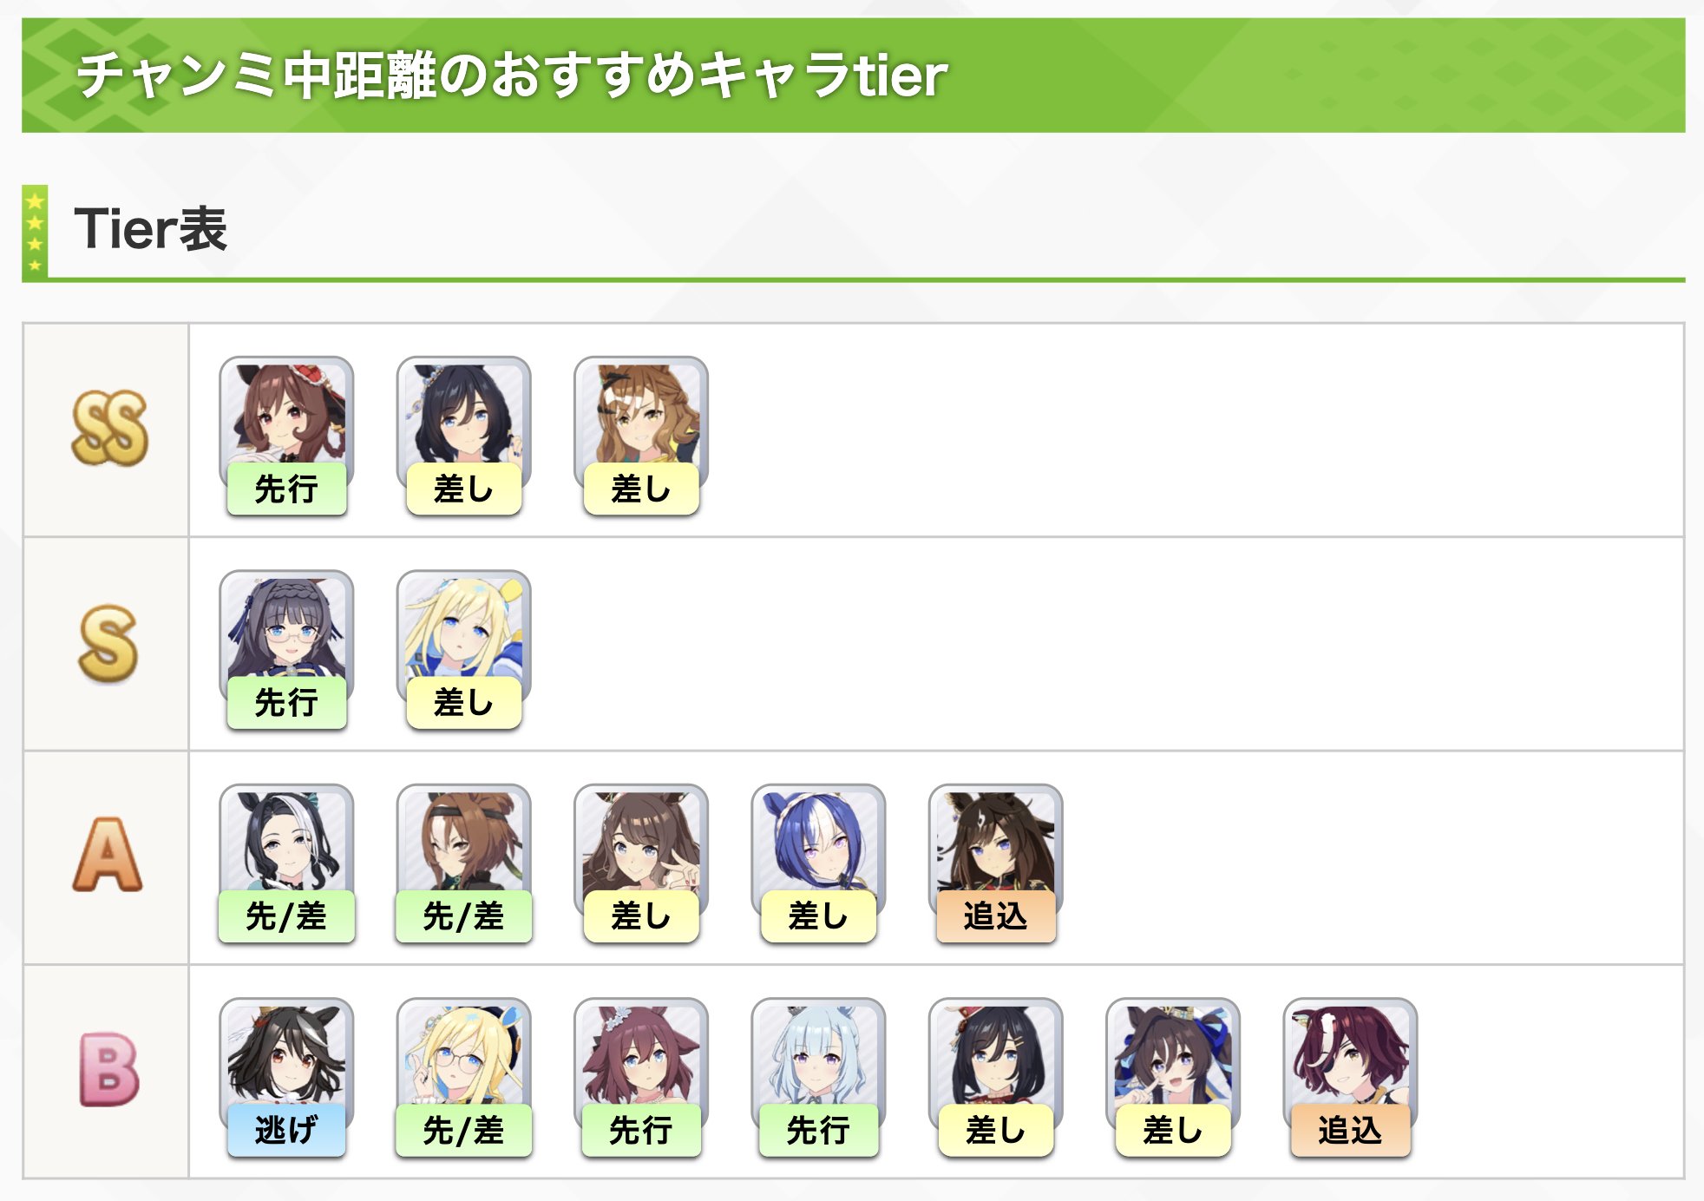The height and width of the screenshot is (1201, 1704).
Task: Open the glasses-wearing 先行 character in S tier
Action: [x=286, y=650]
